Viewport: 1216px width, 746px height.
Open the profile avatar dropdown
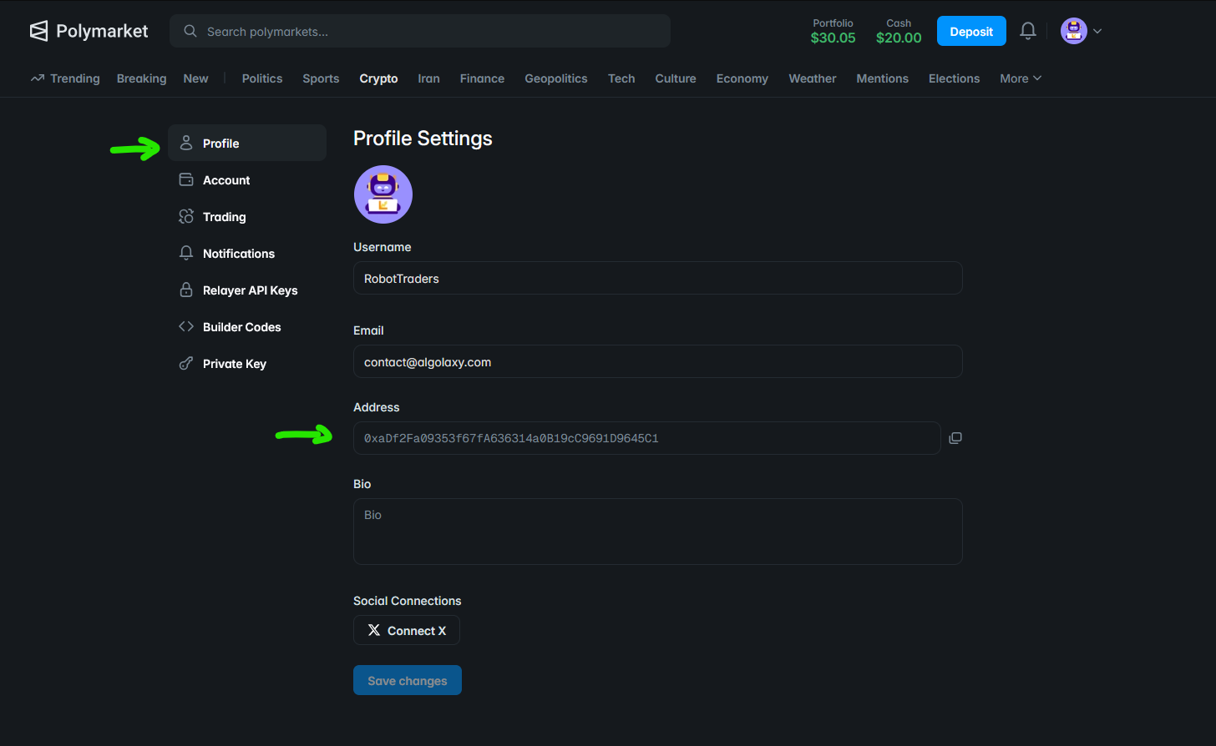[1073, 30]
